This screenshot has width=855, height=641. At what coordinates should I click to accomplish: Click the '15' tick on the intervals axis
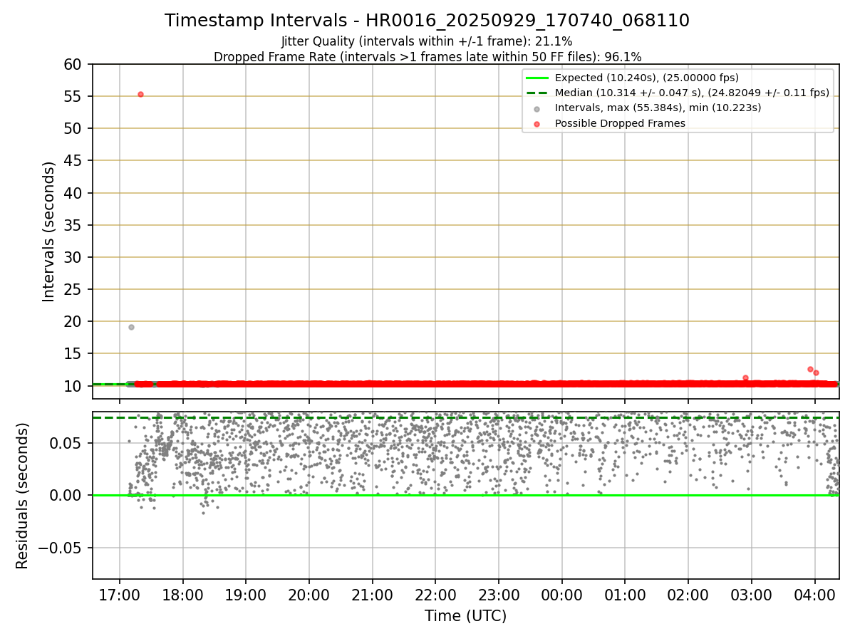(73, 354)
